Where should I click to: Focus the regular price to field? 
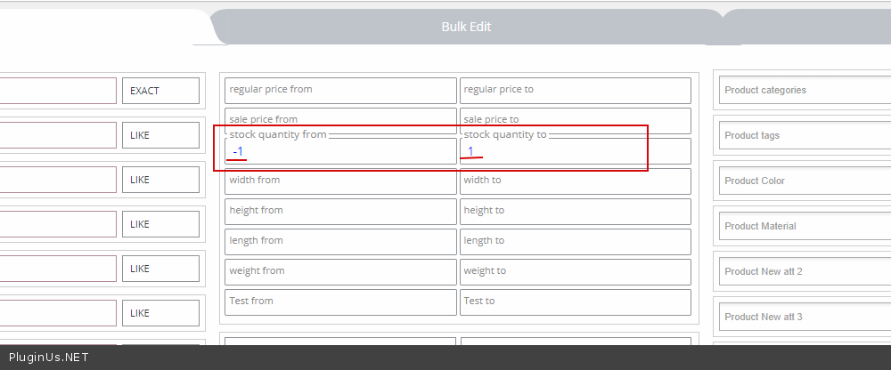tap(576, 90)
